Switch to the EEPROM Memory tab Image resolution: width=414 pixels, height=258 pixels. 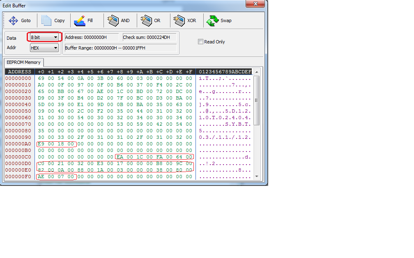[x=24, y=62]
